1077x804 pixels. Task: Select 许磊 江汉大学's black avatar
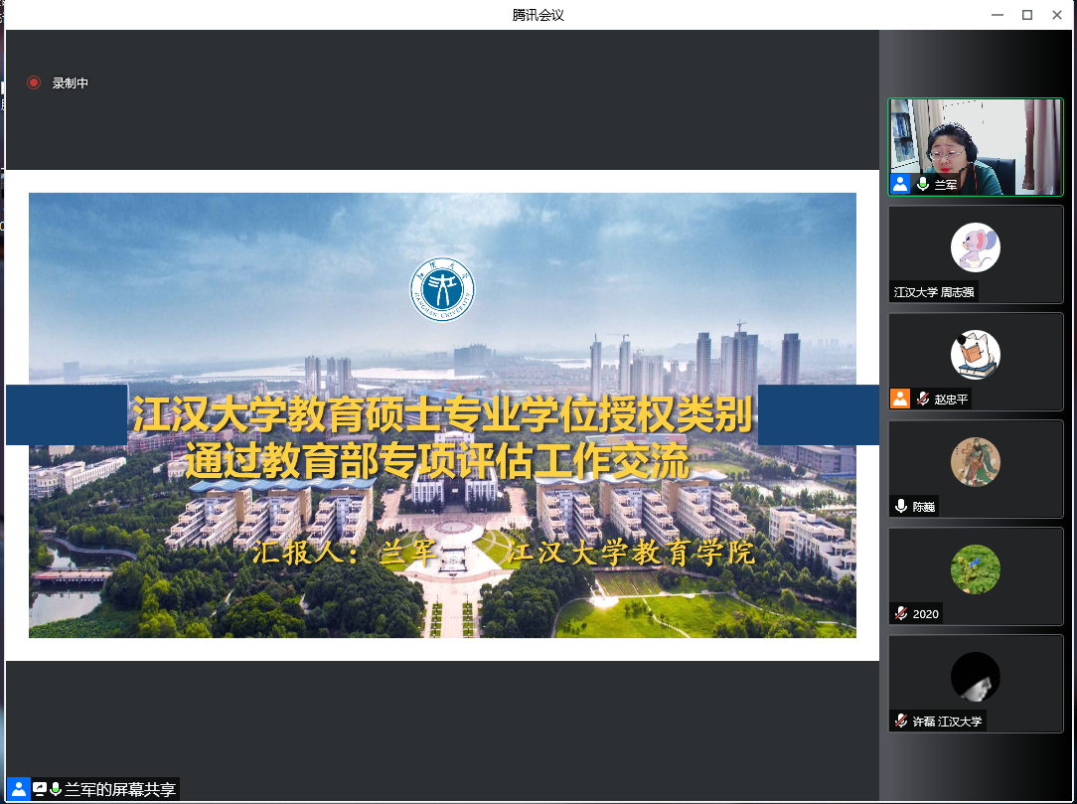click(975, 677)
